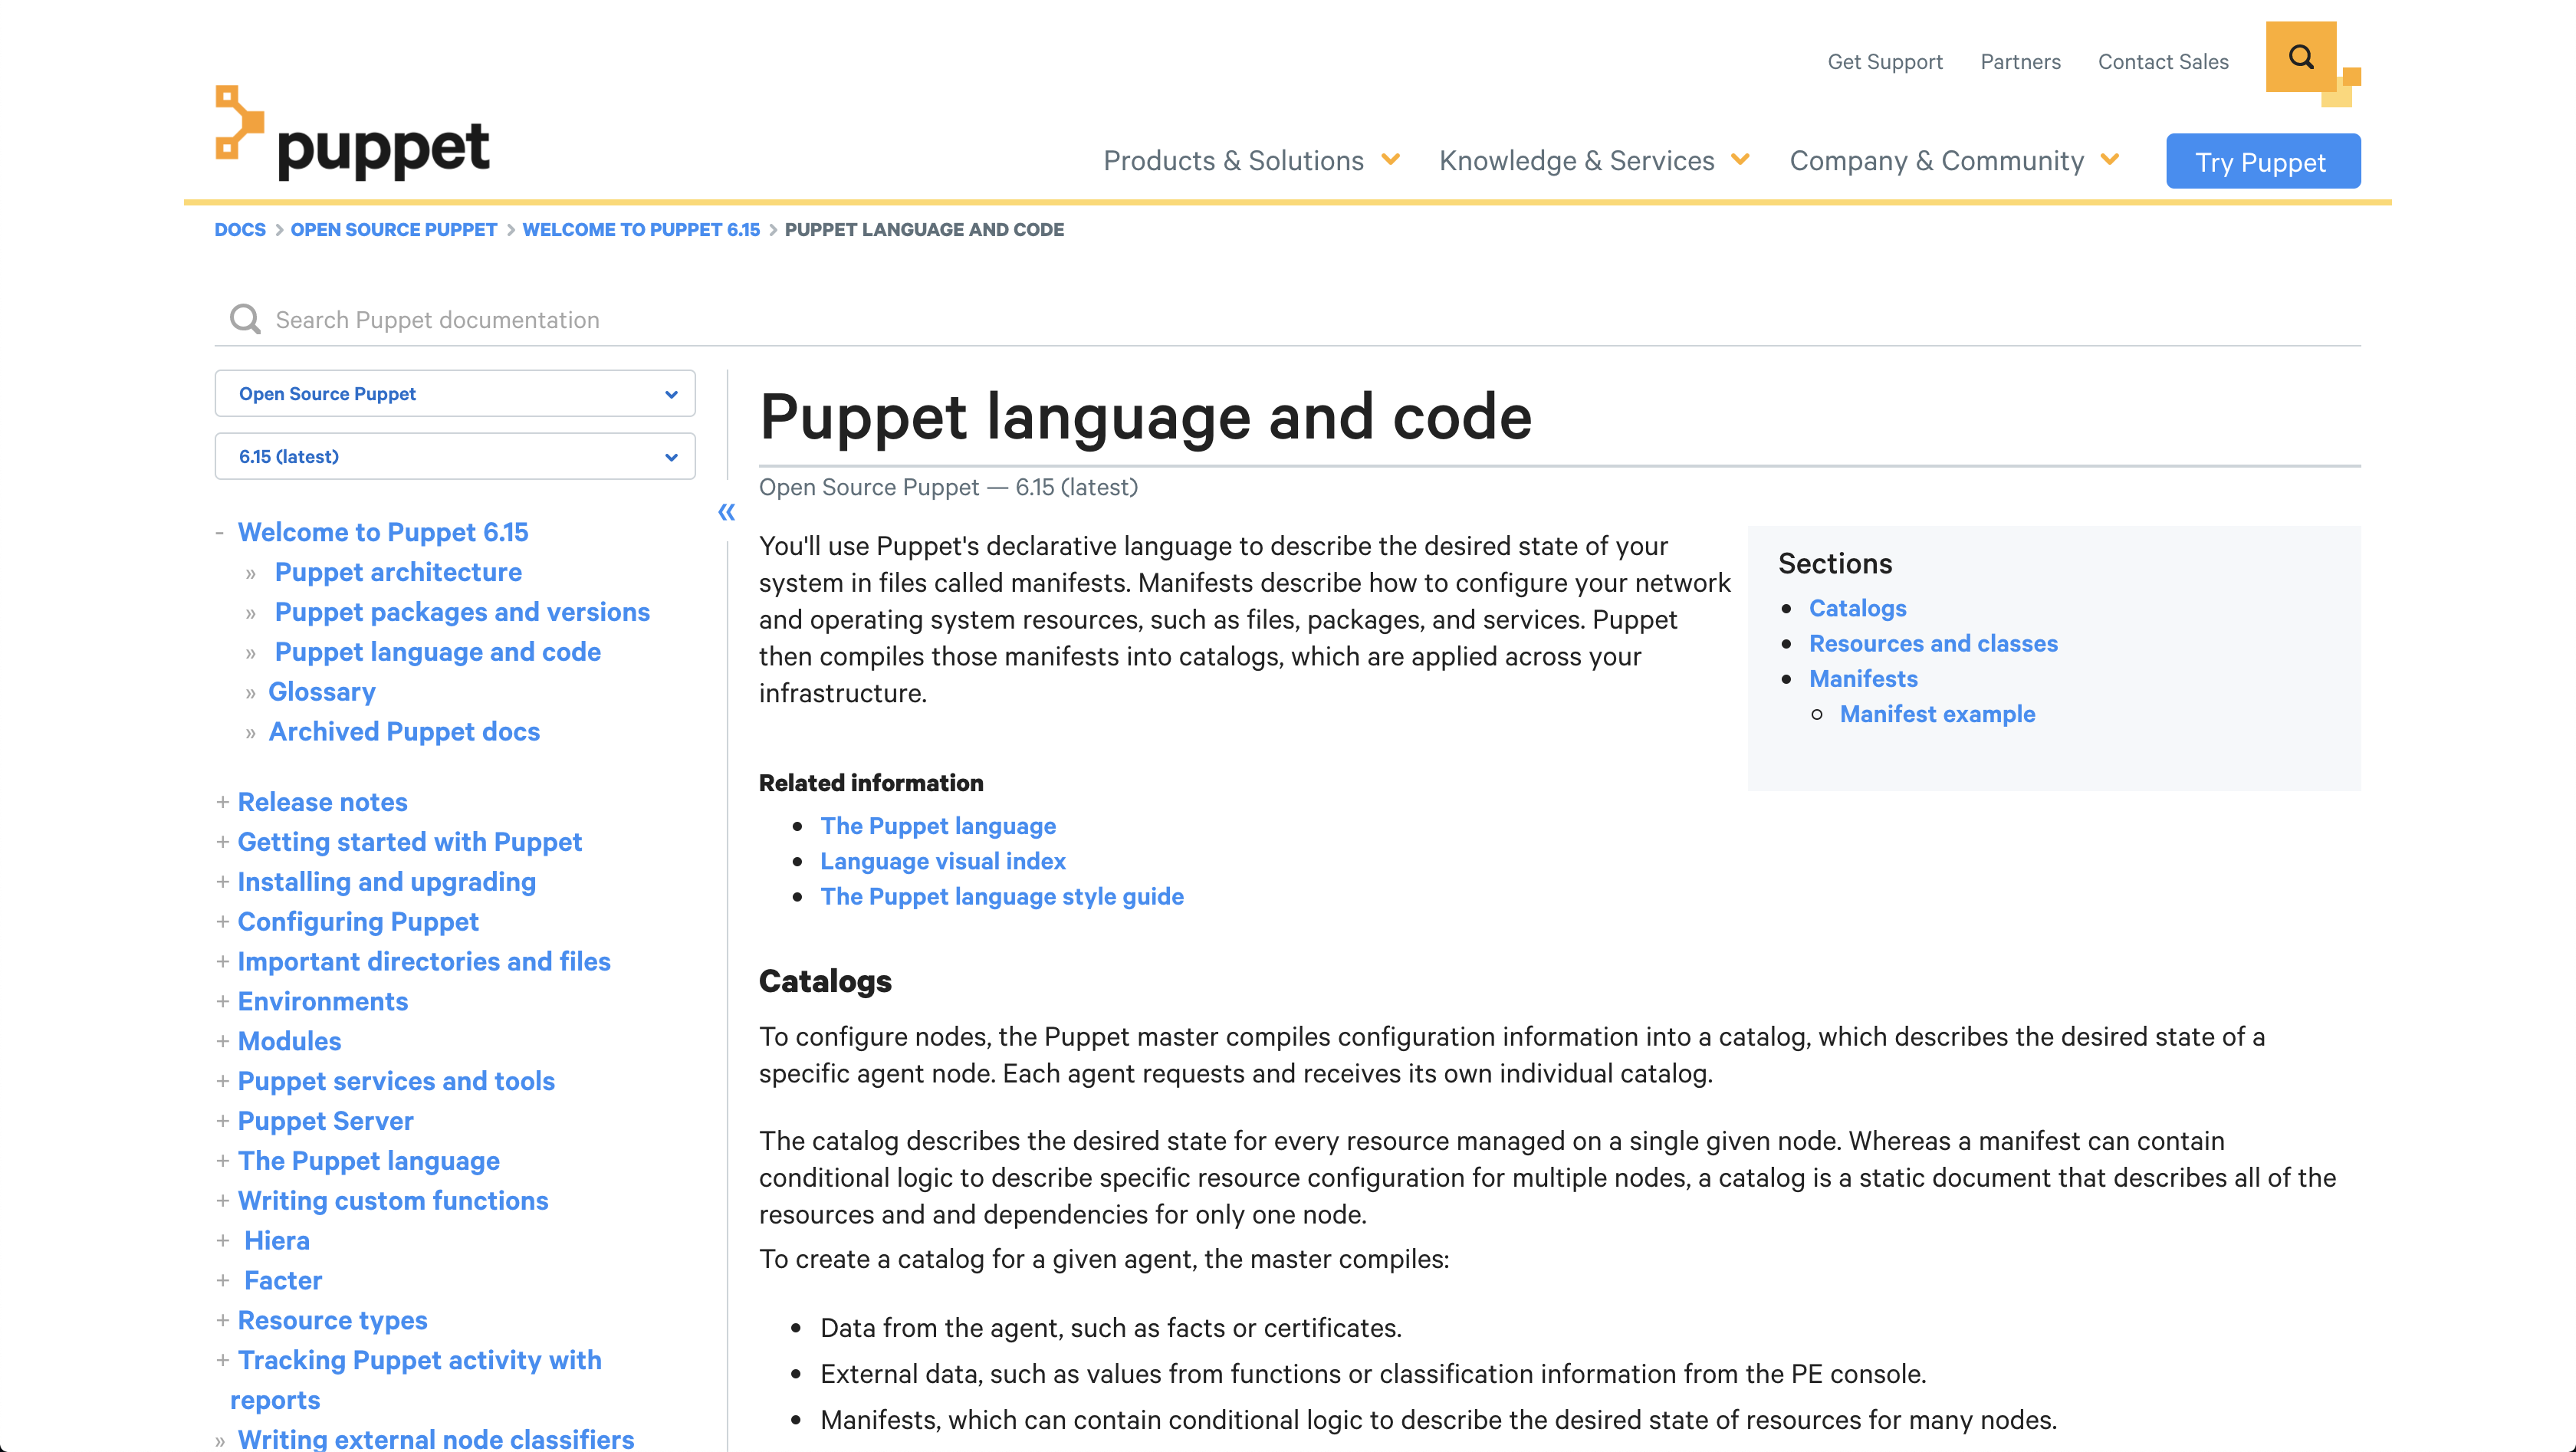Expand Company & Community menu
The height and width of the screenshot is (1452, 2576).
coord(1954,160)
